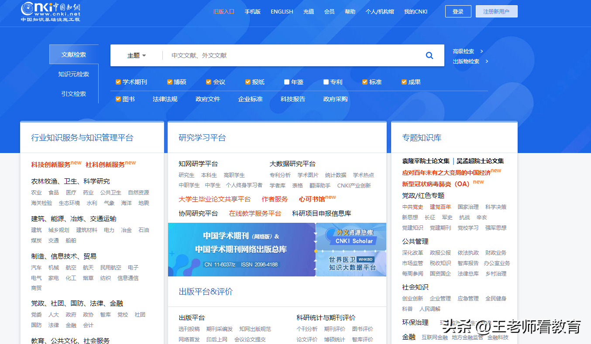Expand the 主题 search field dropdown
This screenshot has height=344, width=591.
[x=137, y=55]
